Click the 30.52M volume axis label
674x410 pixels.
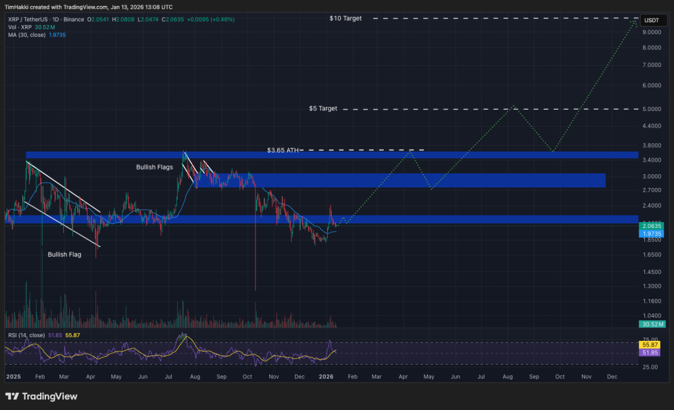tap(652, 325)
